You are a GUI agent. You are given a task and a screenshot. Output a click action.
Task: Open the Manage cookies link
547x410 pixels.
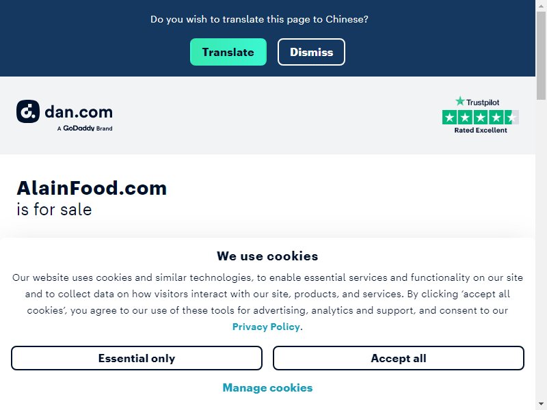pos(267,387)
